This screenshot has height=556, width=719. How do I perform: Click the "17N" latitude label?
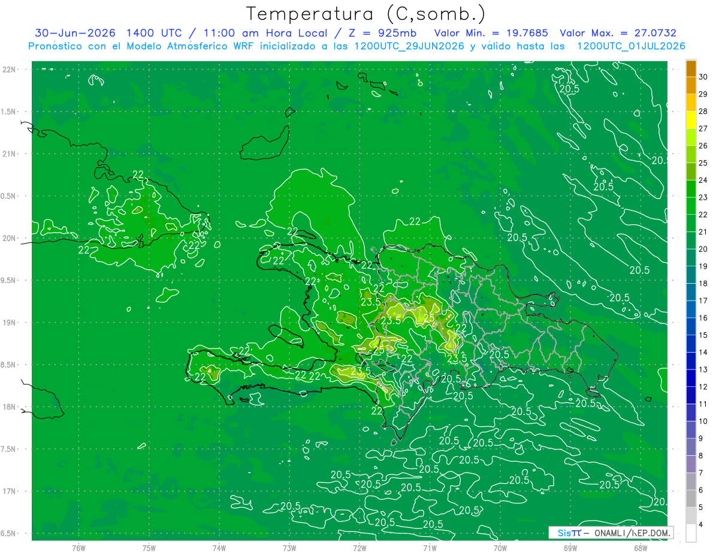click(x=10, y=491)
